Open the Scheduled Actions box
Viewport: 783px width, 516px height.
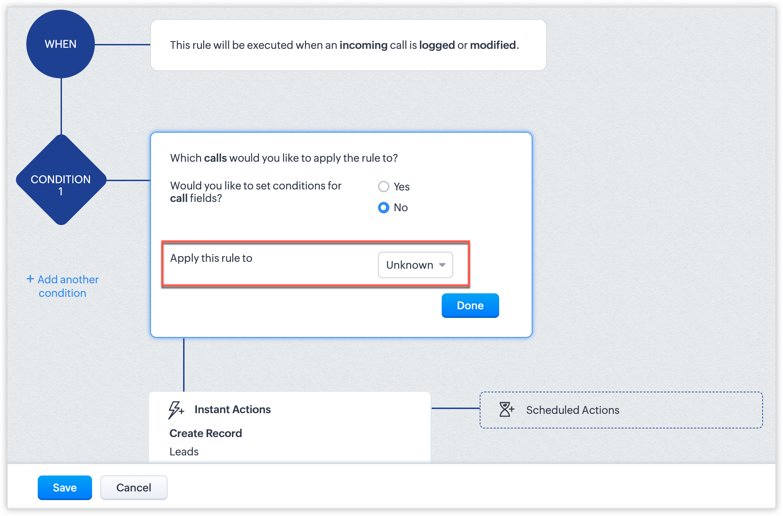pyautogui.click(x=621, y=410)
